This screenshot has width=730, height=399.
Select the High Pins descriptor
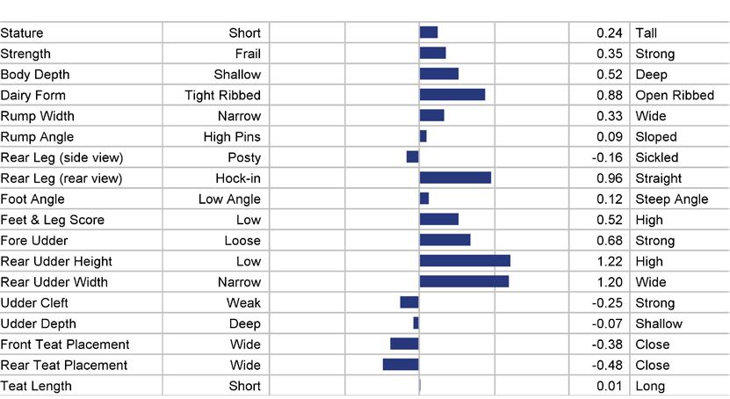tap(232, 137)
